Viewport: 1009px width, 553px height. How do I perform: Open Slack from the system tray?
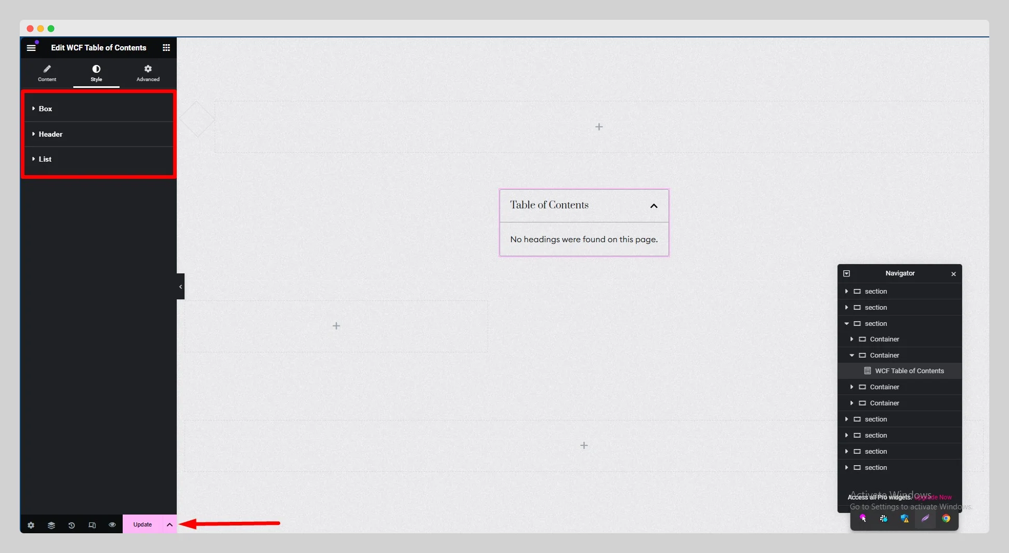pos(884,518)
